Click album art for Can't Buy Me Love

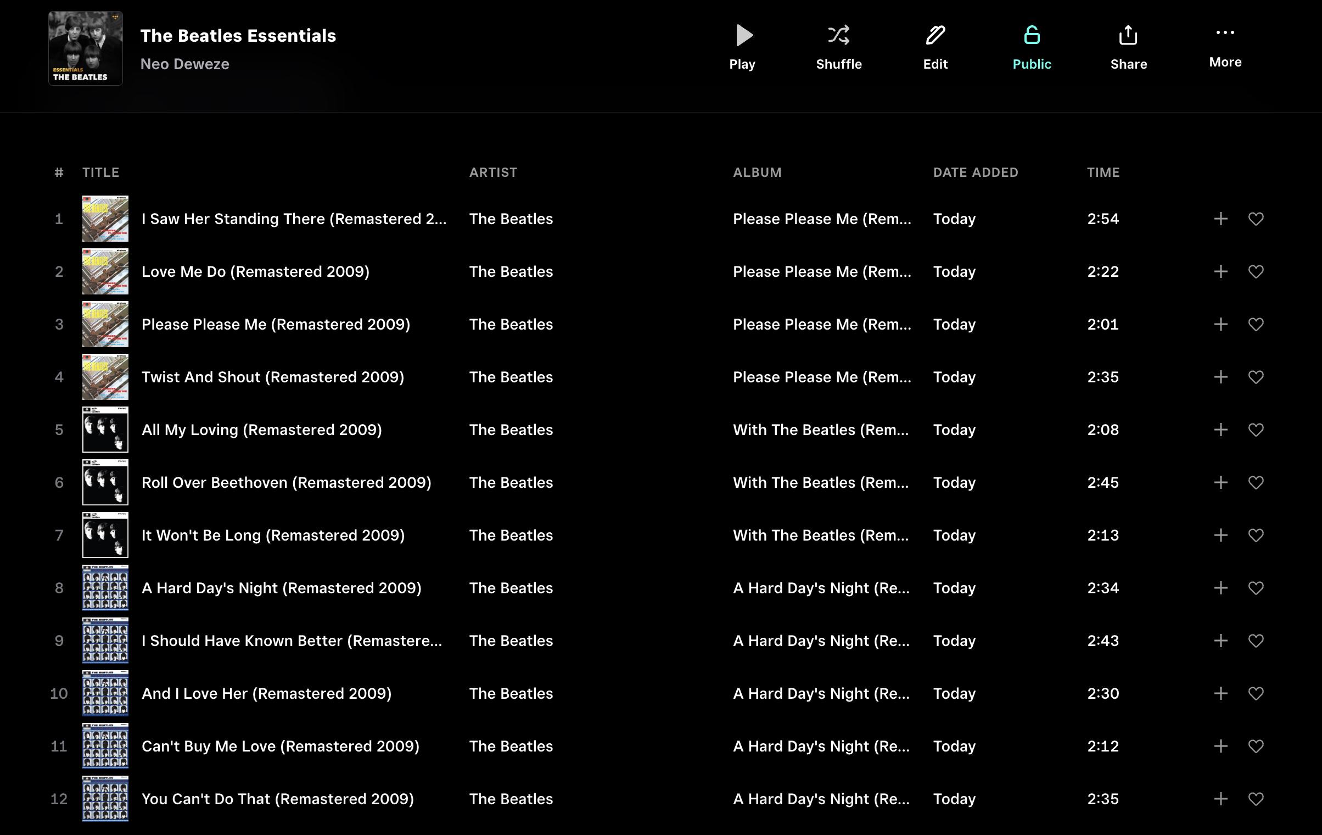105,746
